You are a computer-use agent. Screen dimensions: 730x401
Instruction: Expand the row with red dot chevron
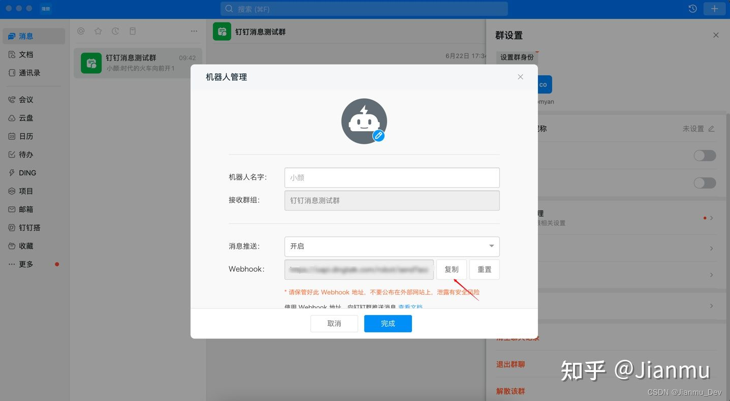pyautogui.click(x=711, y=218)
